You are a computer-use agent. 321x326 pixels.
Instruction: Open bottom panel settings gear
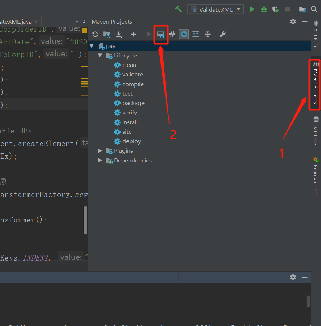293,277
